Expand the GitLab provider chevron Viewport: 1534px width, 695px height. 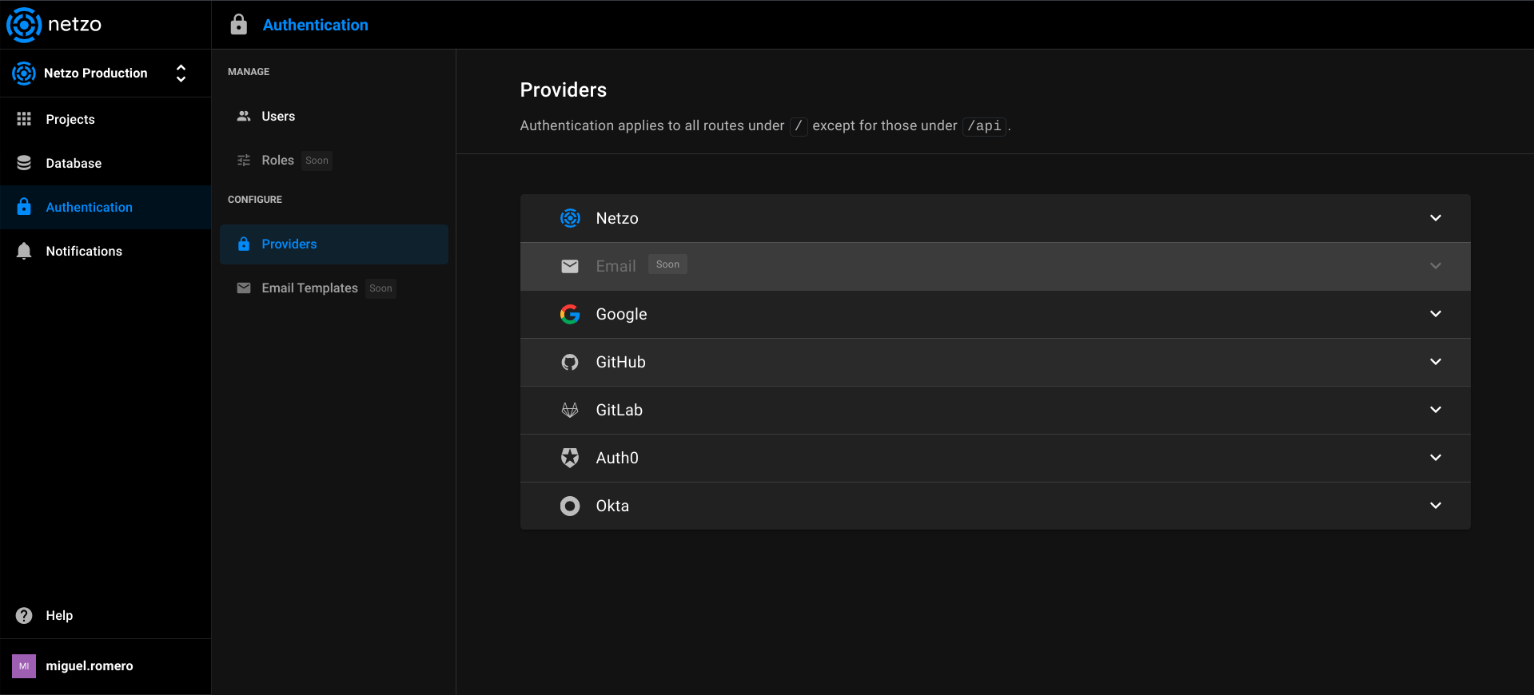[1436, 410]
